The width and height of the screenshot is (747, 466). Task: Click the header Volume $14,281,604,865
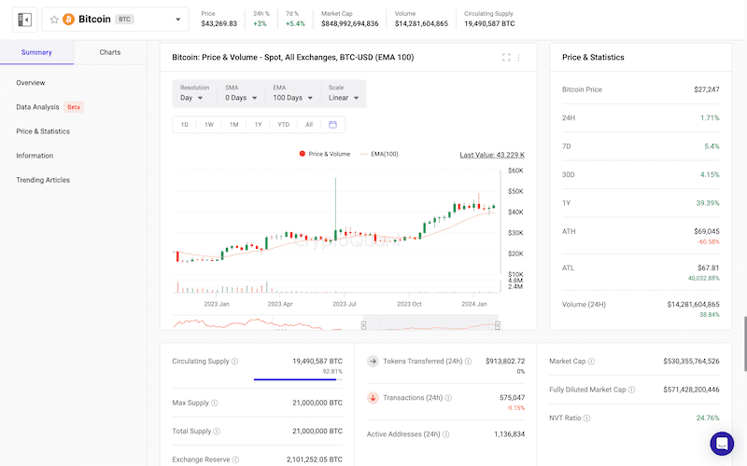pyautogui.click(x=421, y=24)
